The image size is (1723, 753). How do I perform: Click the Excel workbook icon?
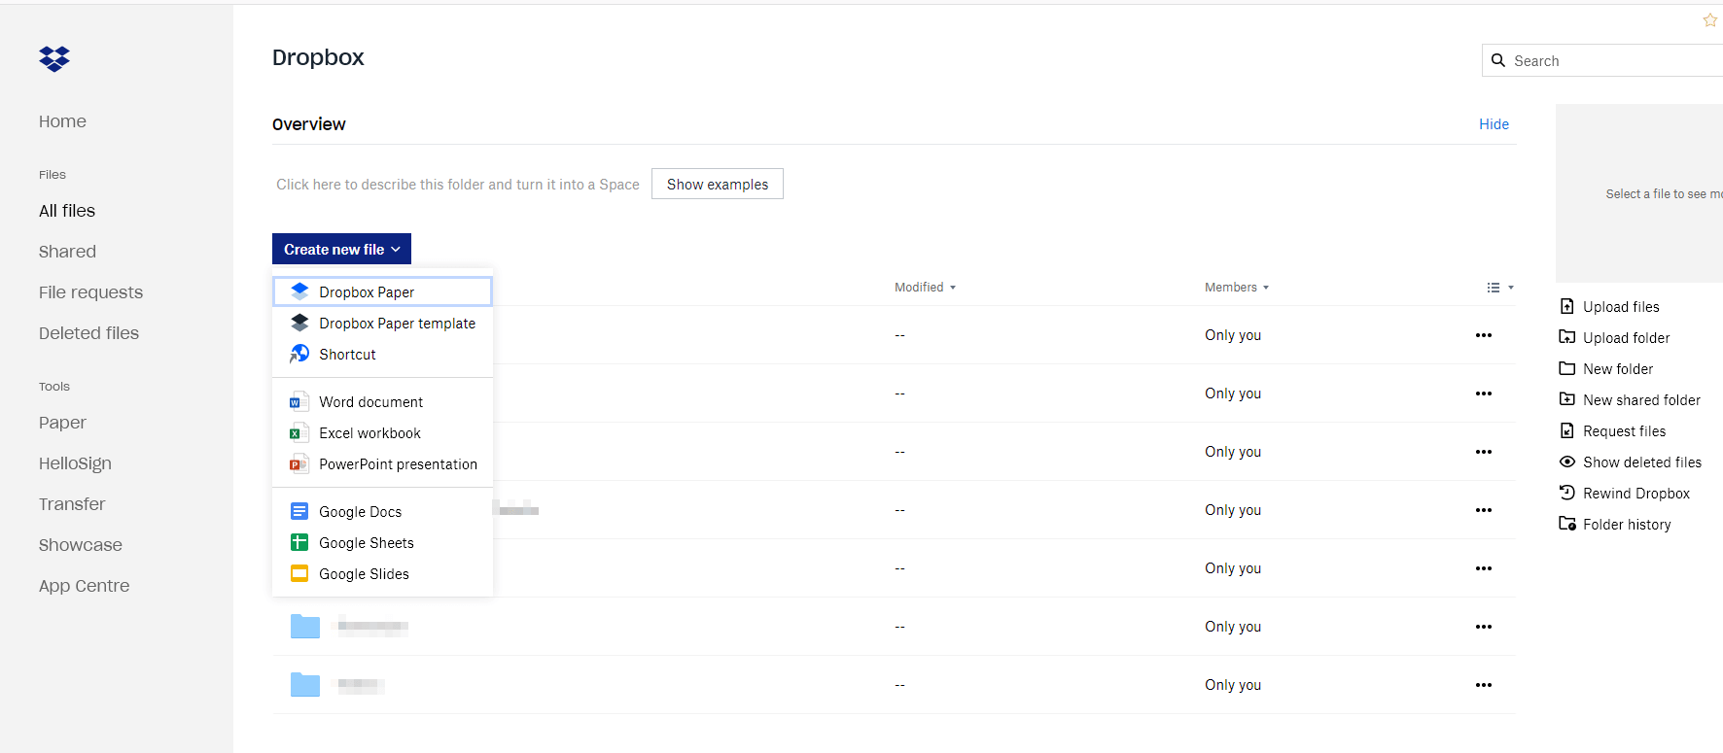[299, 432]
